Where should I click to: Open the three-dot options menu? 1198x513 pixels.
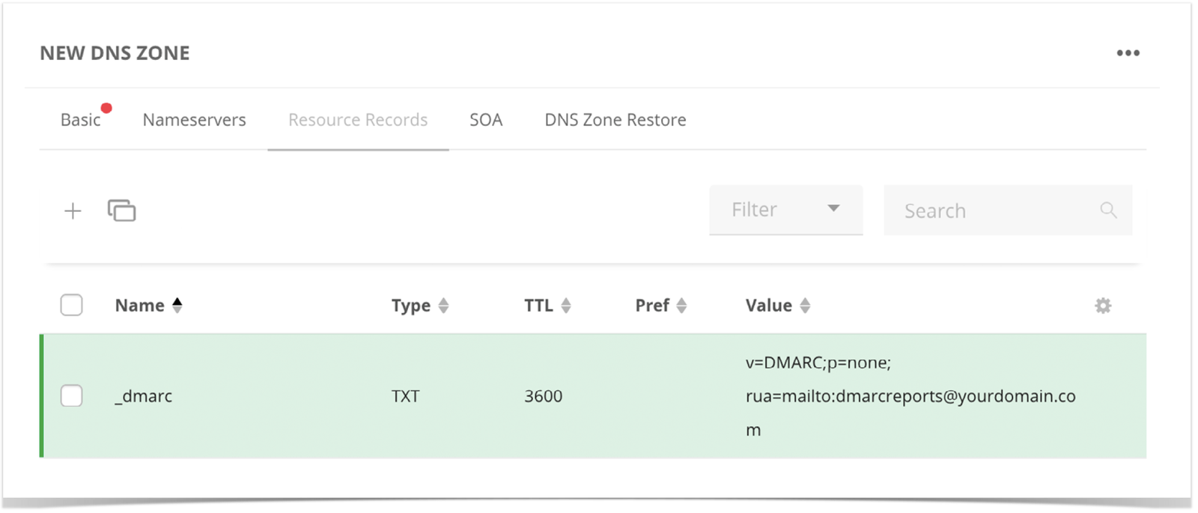[x=1128, y=53]
